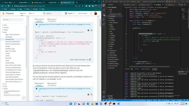This screenshot has height=106, width=189.
Task: Expand TIMELINE section in VS Code explorer
Action: click(x=110, y=98)
